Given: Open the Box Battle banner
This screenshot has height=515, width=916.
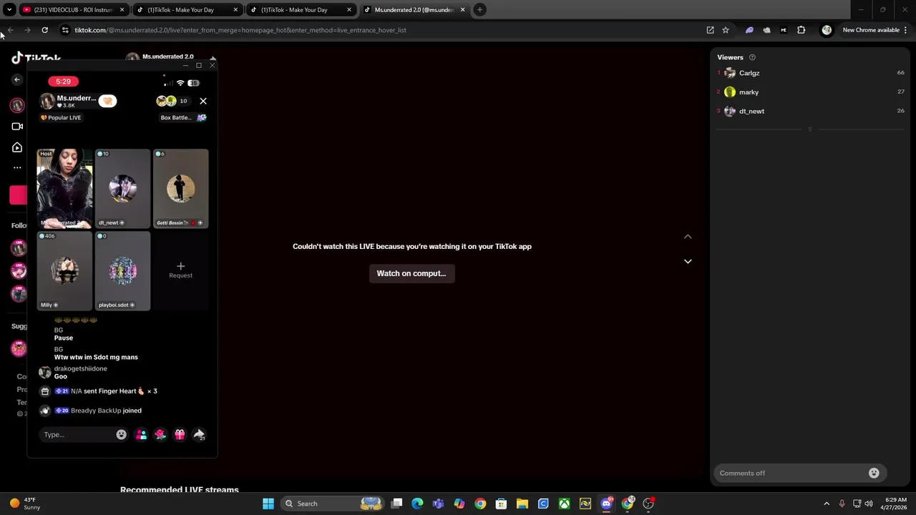Looking at the screenshot, I should pos(183,117).
